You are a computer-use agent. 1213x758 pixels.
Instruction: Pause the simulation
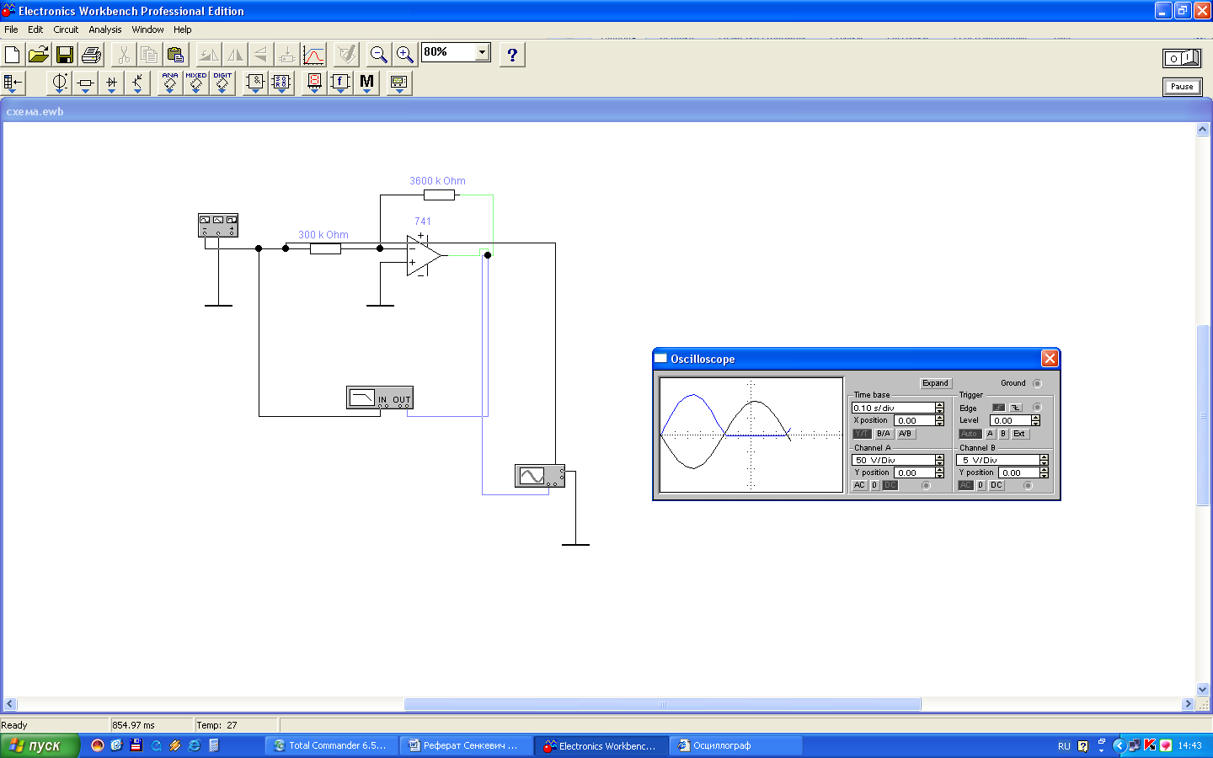click(x=1182, y=86)
